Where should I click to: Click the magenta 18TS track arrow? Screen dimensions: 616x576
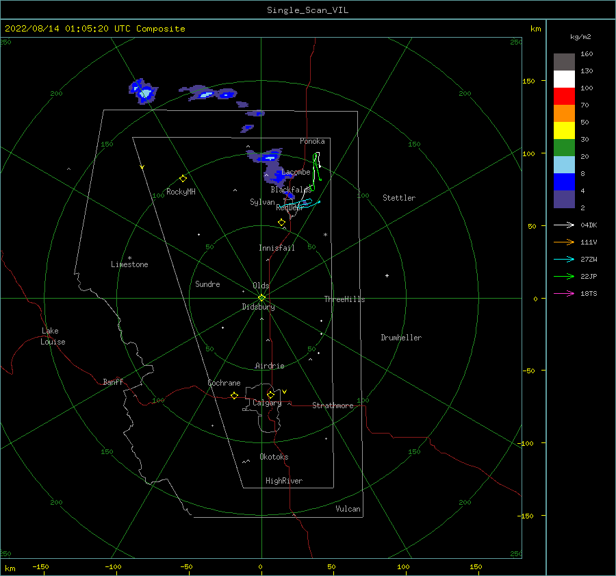pos(564,293)
